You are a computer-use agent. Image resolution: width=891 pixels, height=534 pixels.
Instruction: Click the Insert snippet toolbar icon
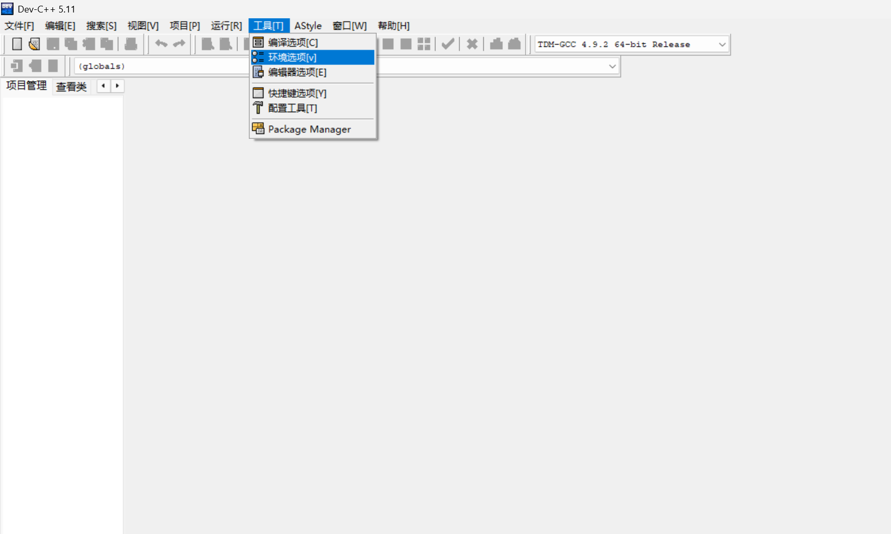tap(17, 66)
